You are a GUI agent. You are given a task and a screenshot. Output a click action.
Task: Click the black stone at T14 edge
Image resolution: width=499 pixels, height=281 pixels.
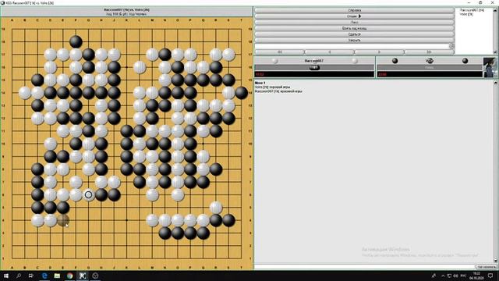pos(241,93)
